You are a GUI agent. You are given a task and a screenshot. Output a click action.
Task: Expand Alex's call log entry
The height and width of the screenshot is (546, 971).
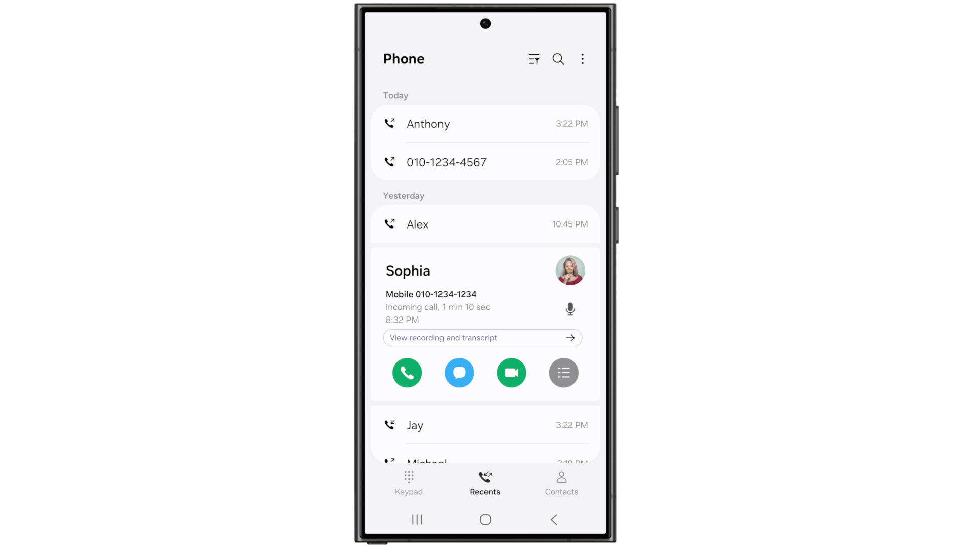485,224
